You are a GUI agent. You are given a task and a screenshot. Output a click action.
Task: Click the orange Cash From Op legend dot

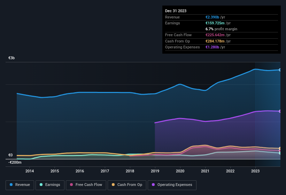tap(113, 185)
